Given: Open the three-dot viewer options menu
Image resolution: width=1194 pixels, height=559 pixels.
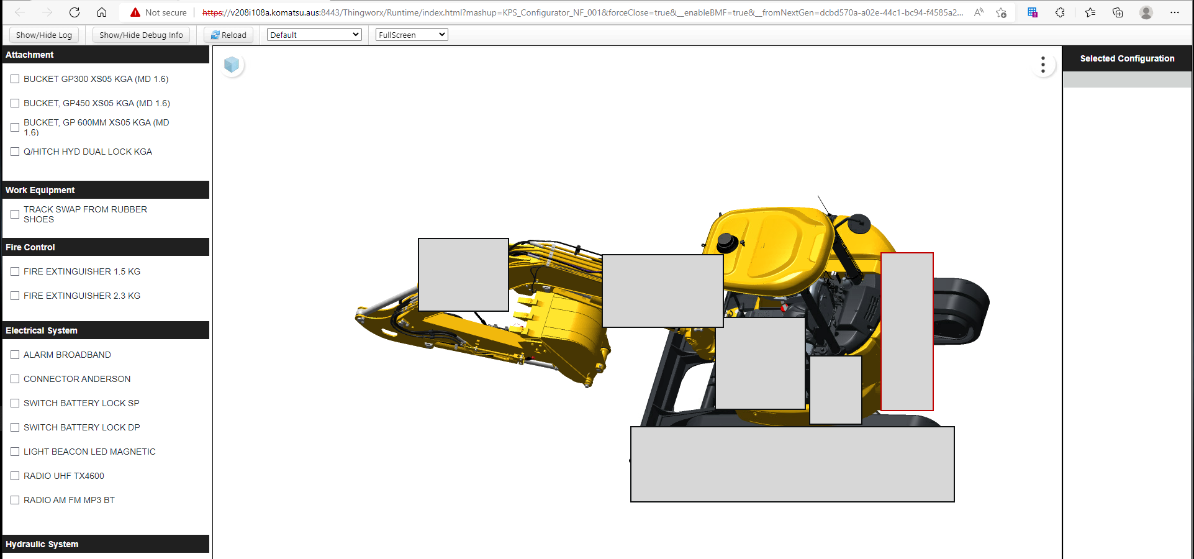Looking at the screenshot, I should coord(1042,63).
